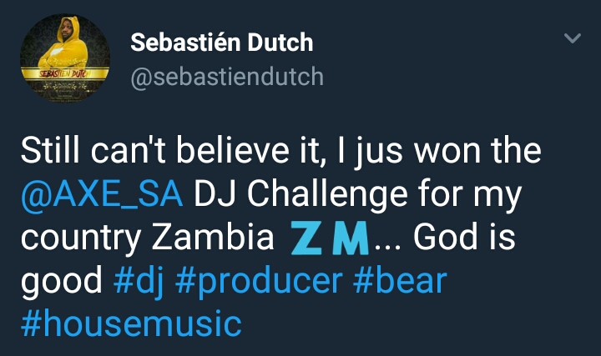Open the #housemusic hashtag
This screenshot has height=356, width=601.
(131, 323)
